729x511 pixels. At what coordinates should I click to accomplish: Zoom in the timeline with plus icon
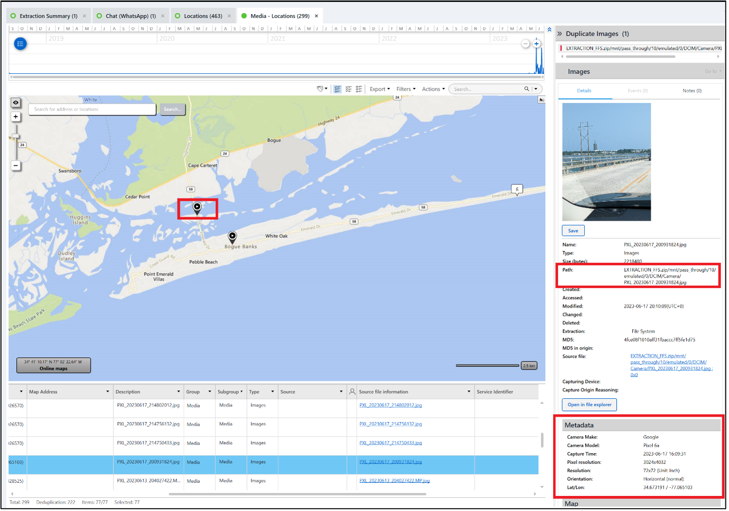coord(537,44)
